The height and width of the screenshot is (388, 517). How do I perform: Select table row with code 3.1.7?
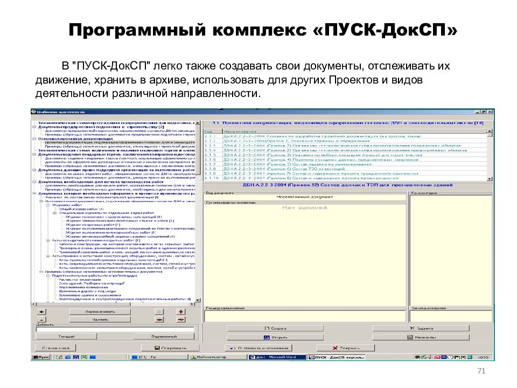click(345, 164)
